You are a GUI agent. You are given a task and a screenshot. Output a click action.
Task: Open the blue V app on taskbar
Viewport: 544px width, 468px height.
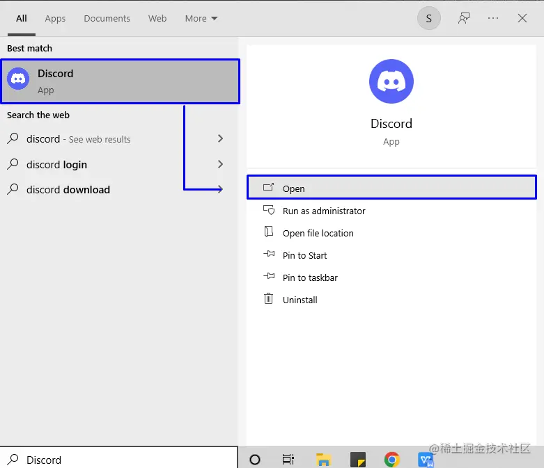tap(426, 460)
